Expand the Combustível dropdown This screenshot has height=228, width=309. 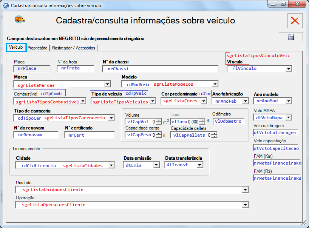point(83,101)
